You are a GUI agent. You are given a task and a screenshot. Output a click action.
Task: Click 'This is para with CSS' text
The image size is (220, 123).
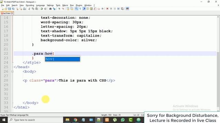(x=82, y=81)
